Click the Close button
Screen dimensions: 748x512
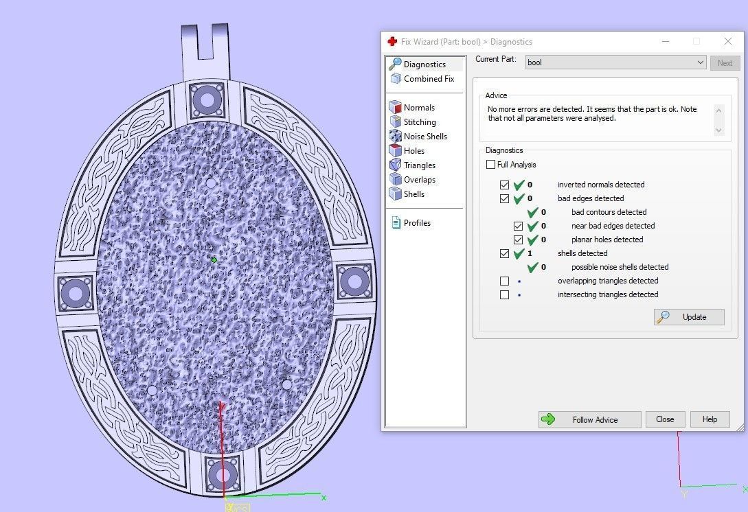point(665,419)
